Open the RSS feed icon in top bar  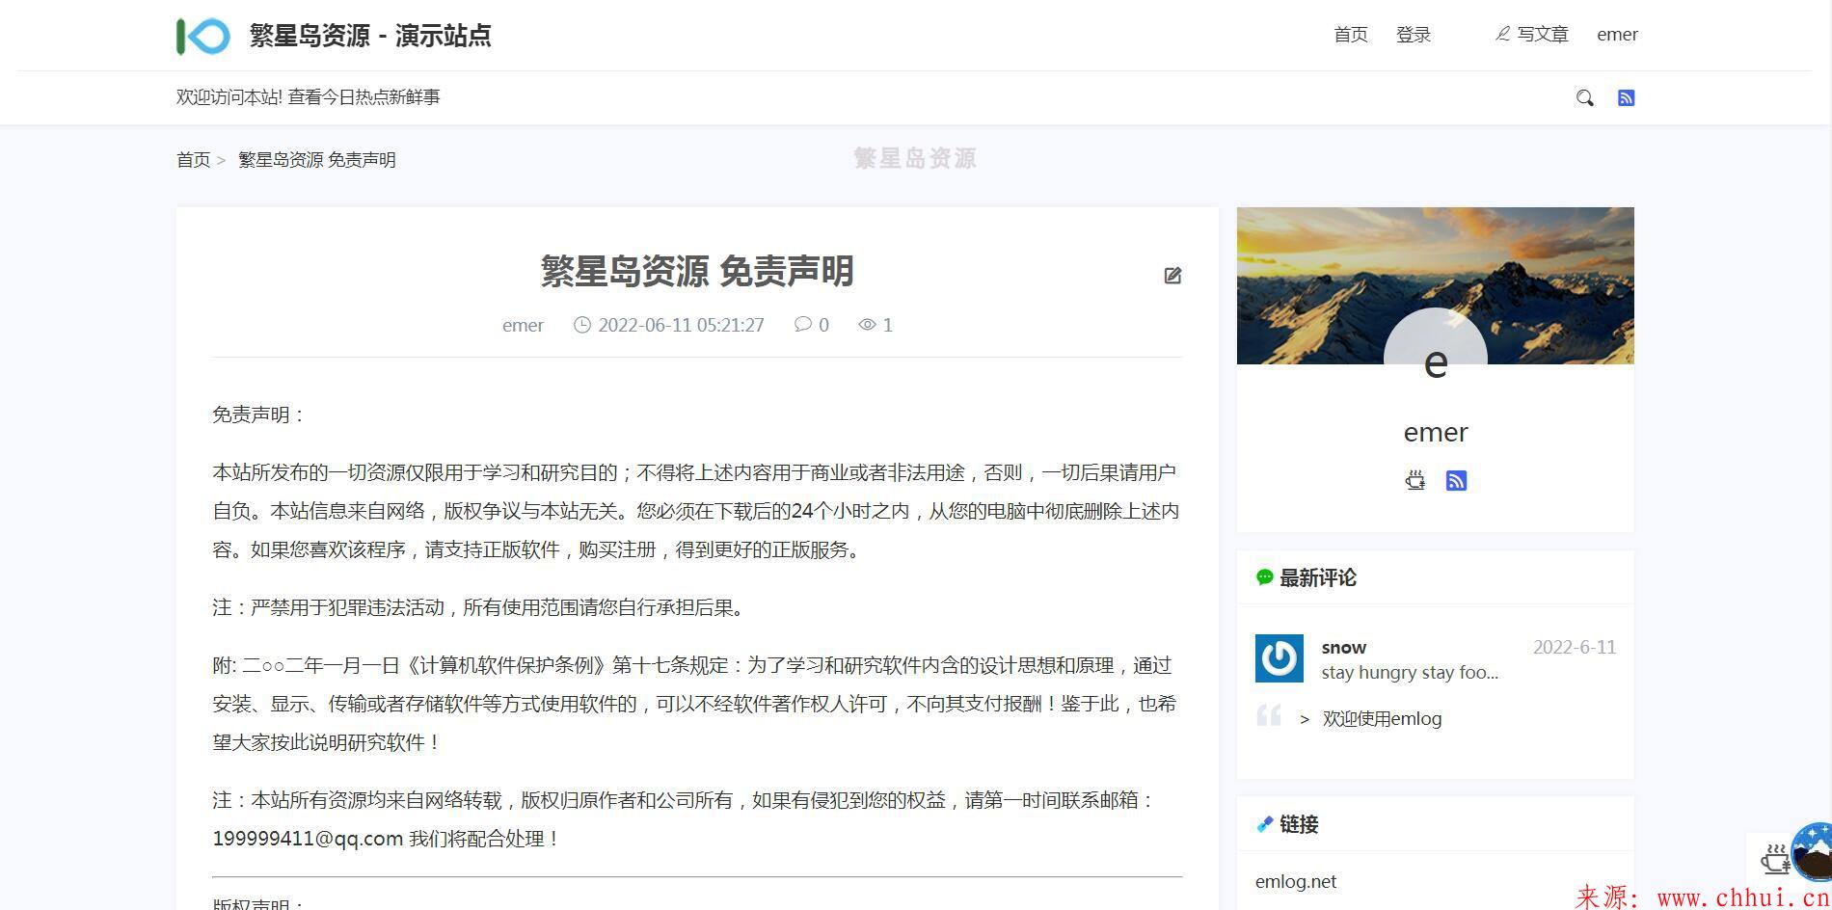pyautogui.click(x=1626, y=97)
